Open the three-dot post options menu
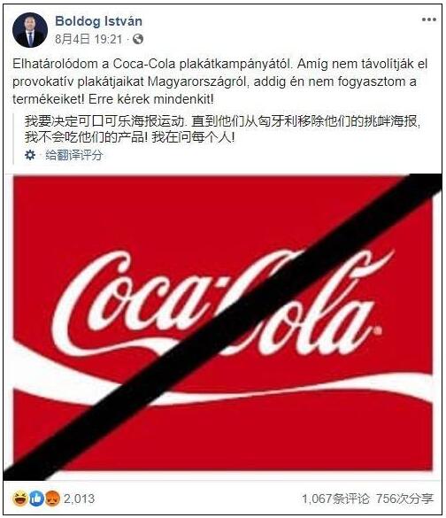This screenshot has width=446, height=518. pyautogui.click(x=429, y=19)
